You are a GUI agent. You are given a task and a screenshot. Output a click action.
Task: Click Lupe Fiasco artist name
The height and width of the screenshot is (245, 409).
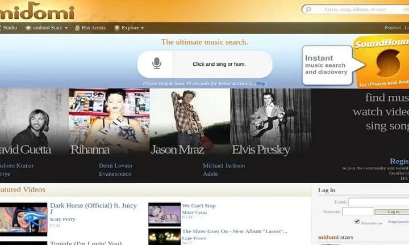click(194, 238)
